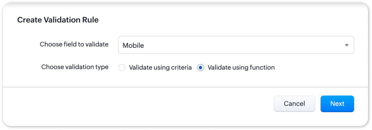Click the Choose validation type label
The height and width of the screenshot is (130, 372).
[75, 67]
